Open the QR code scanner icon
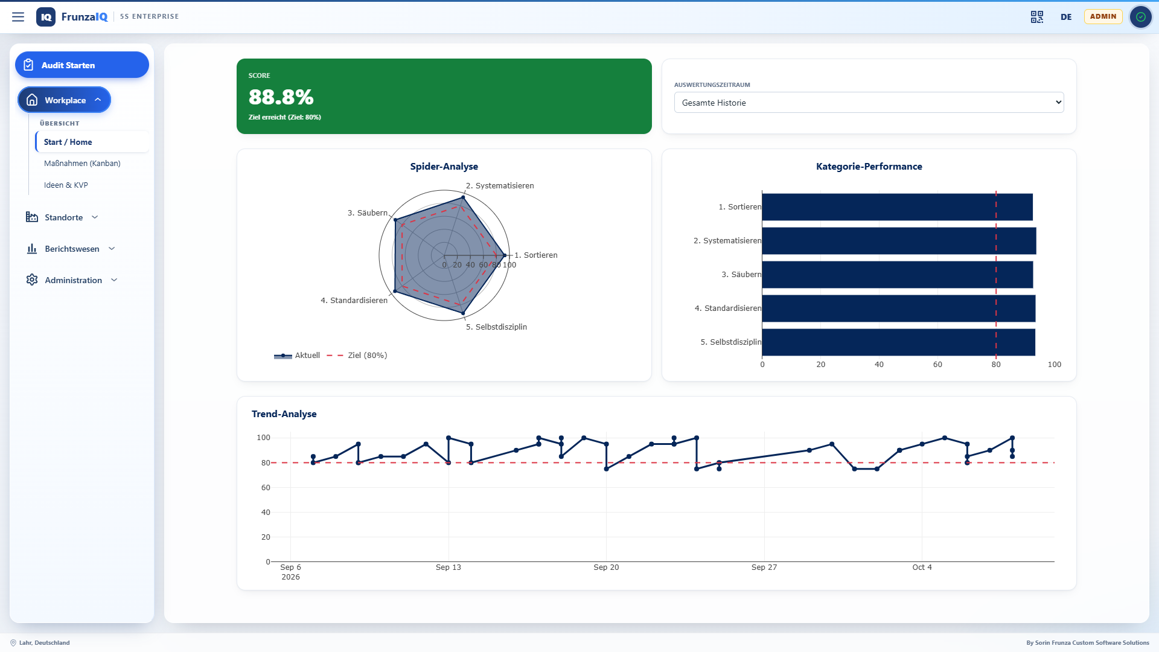1159x652 pixels. 1037,17
